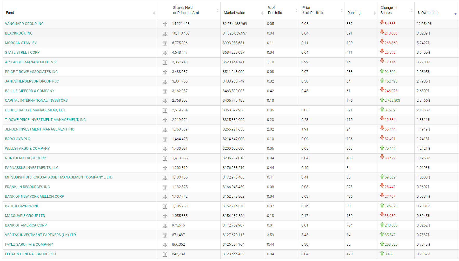Open JENSEN INVESTMENT MANAGEMENT INC link

(x=40, y=129)
